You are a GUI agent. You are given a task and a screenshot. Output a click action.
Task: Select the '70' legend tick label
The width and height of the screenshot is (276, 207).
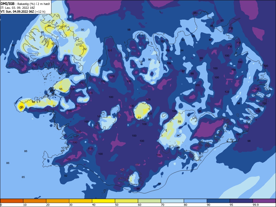(163, 205)
